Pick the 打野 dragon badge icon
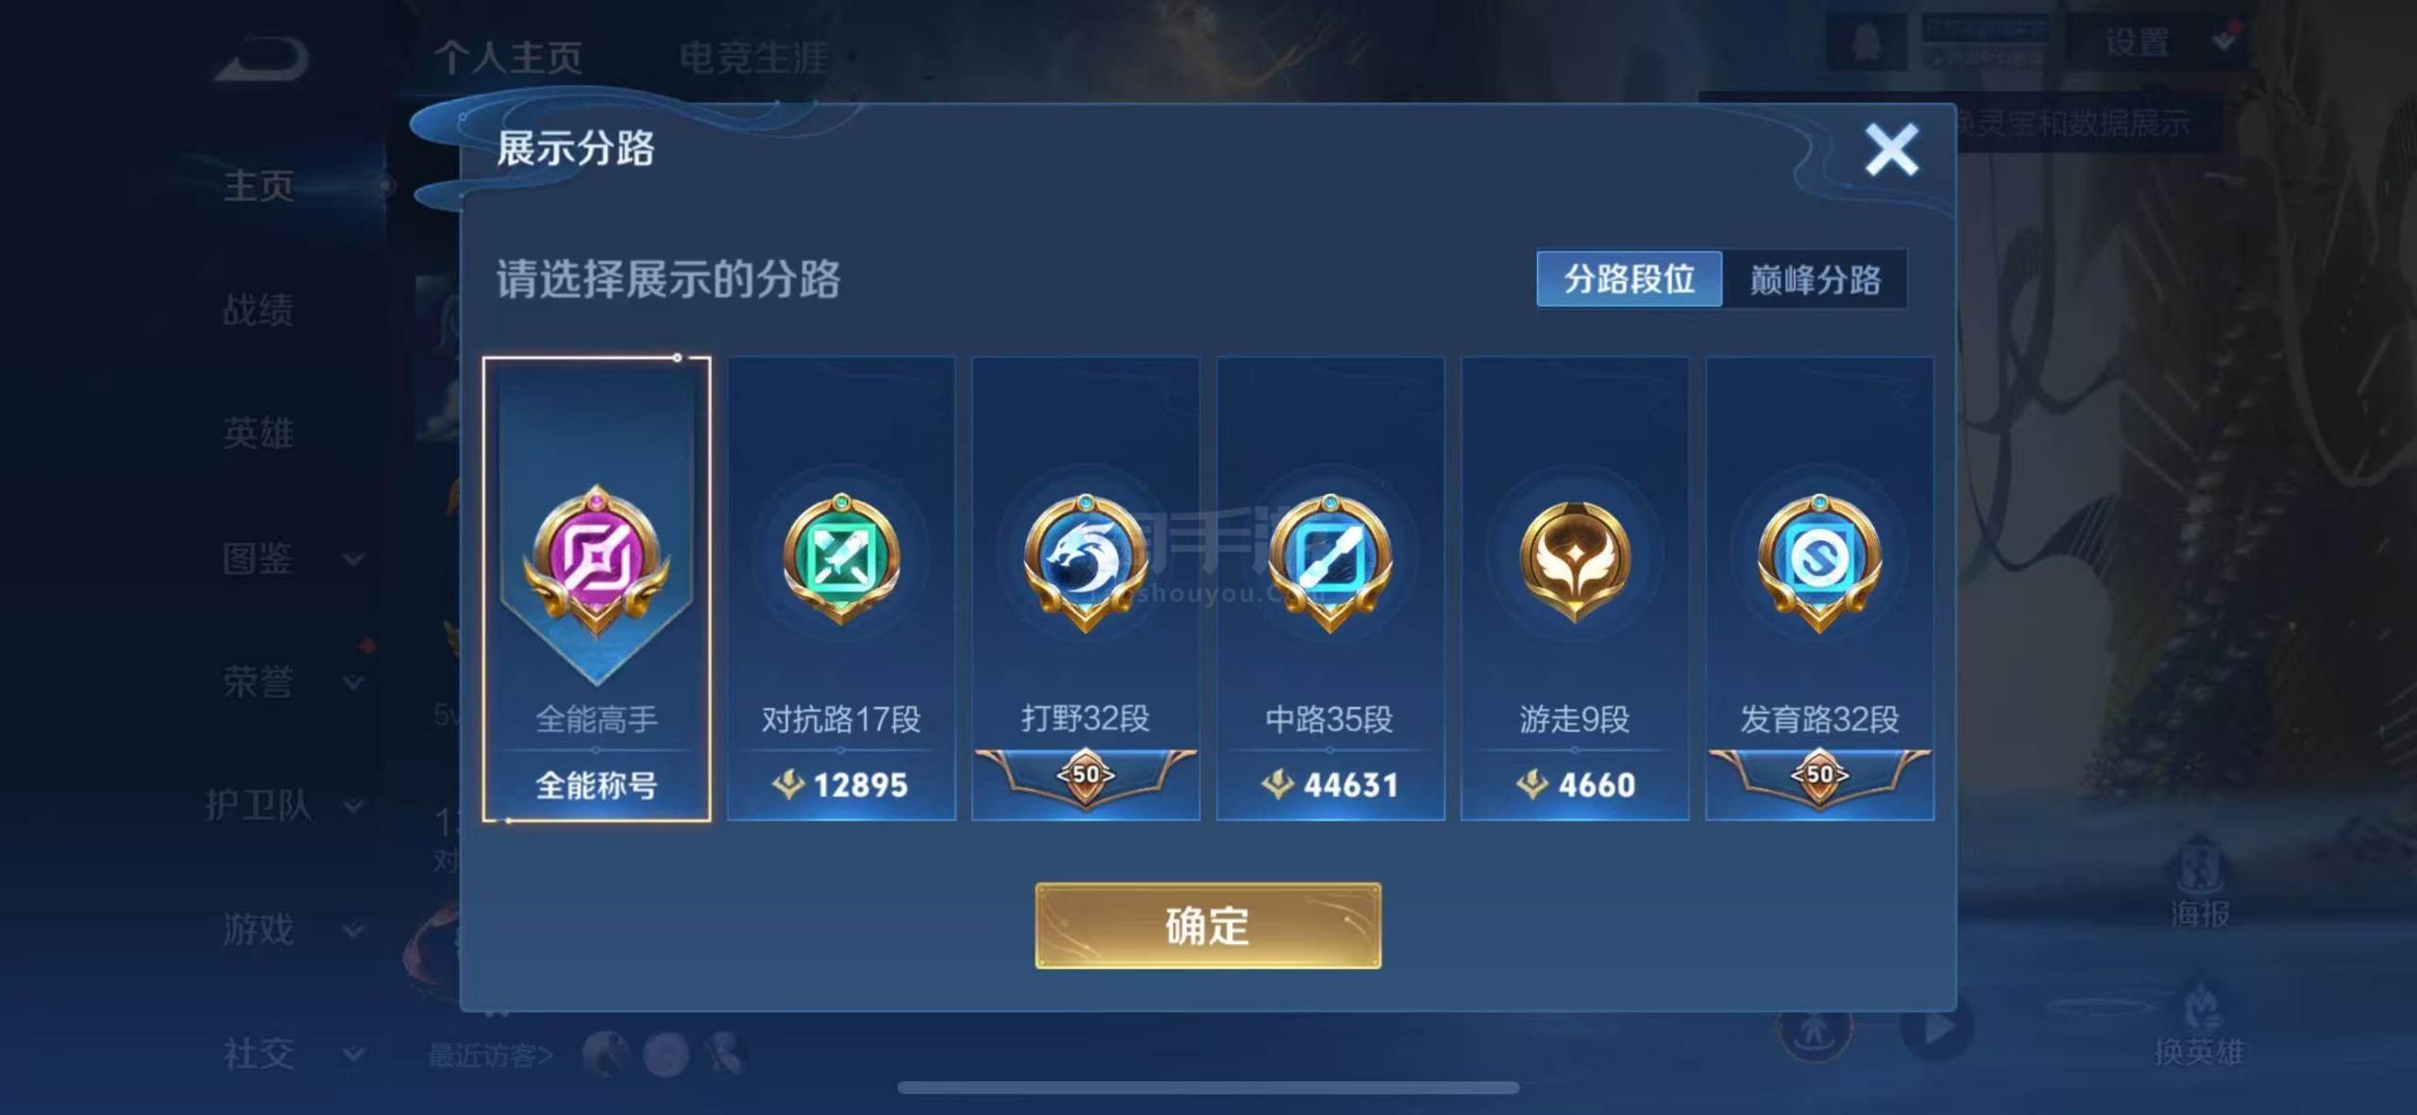The height and width of the screenshot is (1115, 2417). [x=1086, y=559]
